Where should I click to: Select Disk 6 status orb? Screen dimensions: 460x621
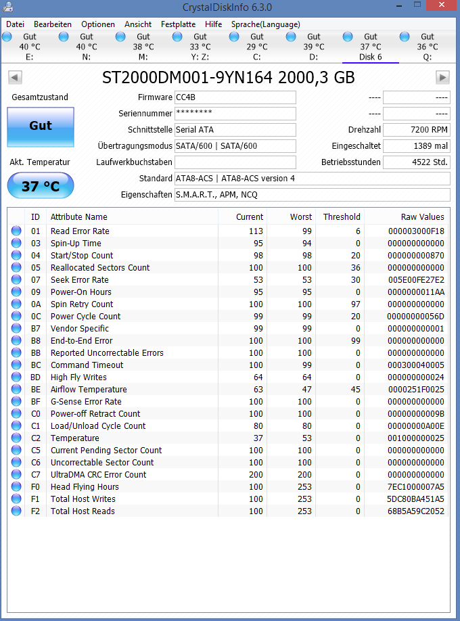pos(348,37)
